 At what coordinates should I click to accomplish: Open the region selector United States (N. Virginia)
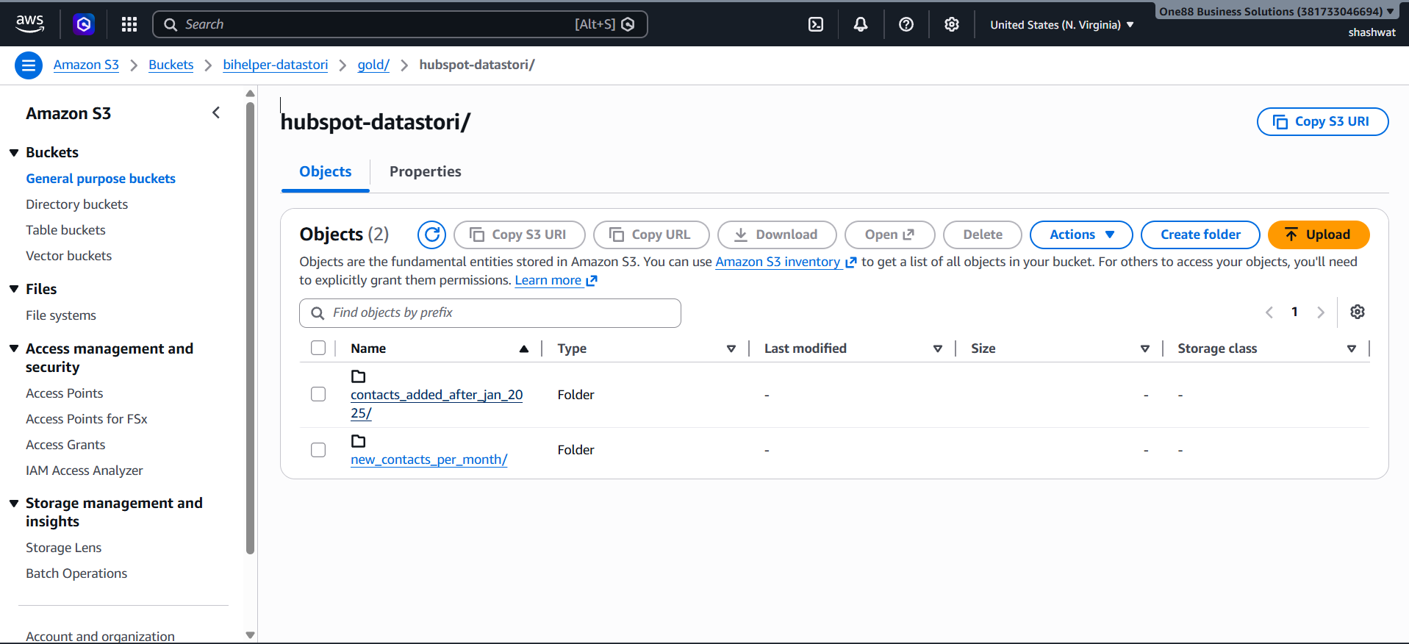(1062, 24)
